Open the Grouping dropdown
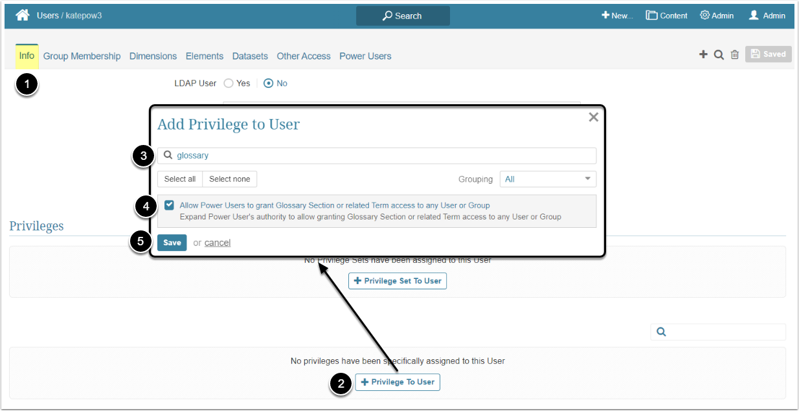799x411 pixels. point(548,179)
